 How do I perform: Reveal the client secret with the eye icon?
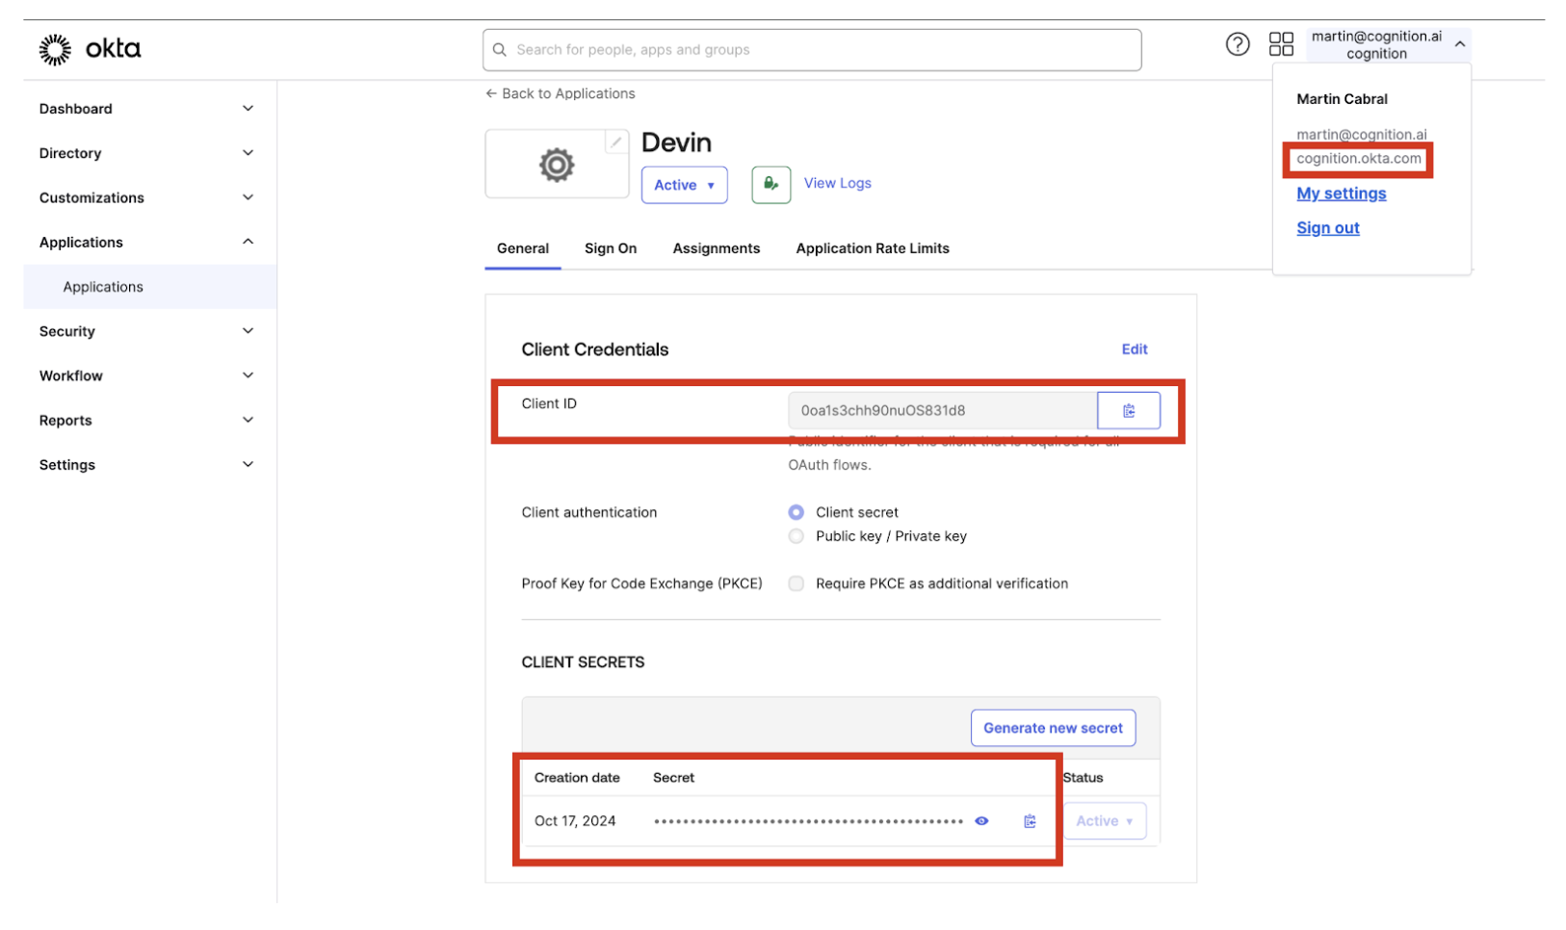(x=981, y=820)
